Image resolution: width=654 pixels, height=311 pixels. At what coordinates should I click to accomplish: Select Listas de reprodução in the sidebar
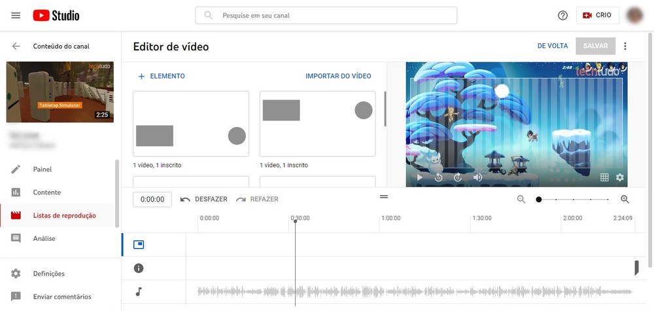click(x=57, y=215)
